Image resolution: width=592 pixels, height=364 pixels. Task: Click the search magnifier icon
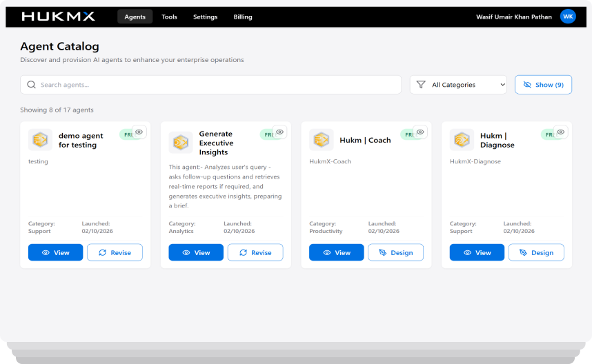point(31,85)
